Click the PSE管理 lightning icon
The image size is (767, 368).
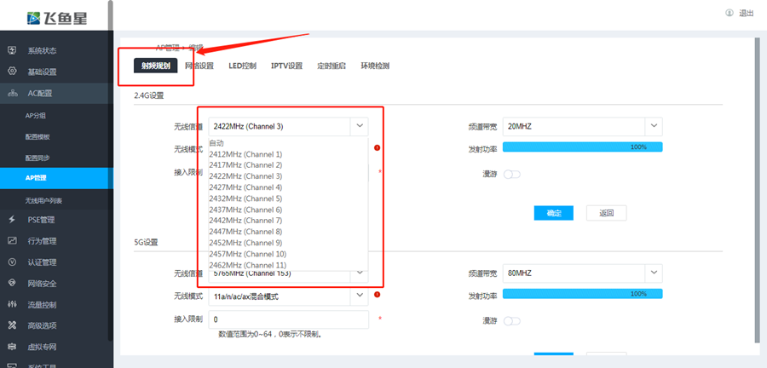(x=12, y=220)
